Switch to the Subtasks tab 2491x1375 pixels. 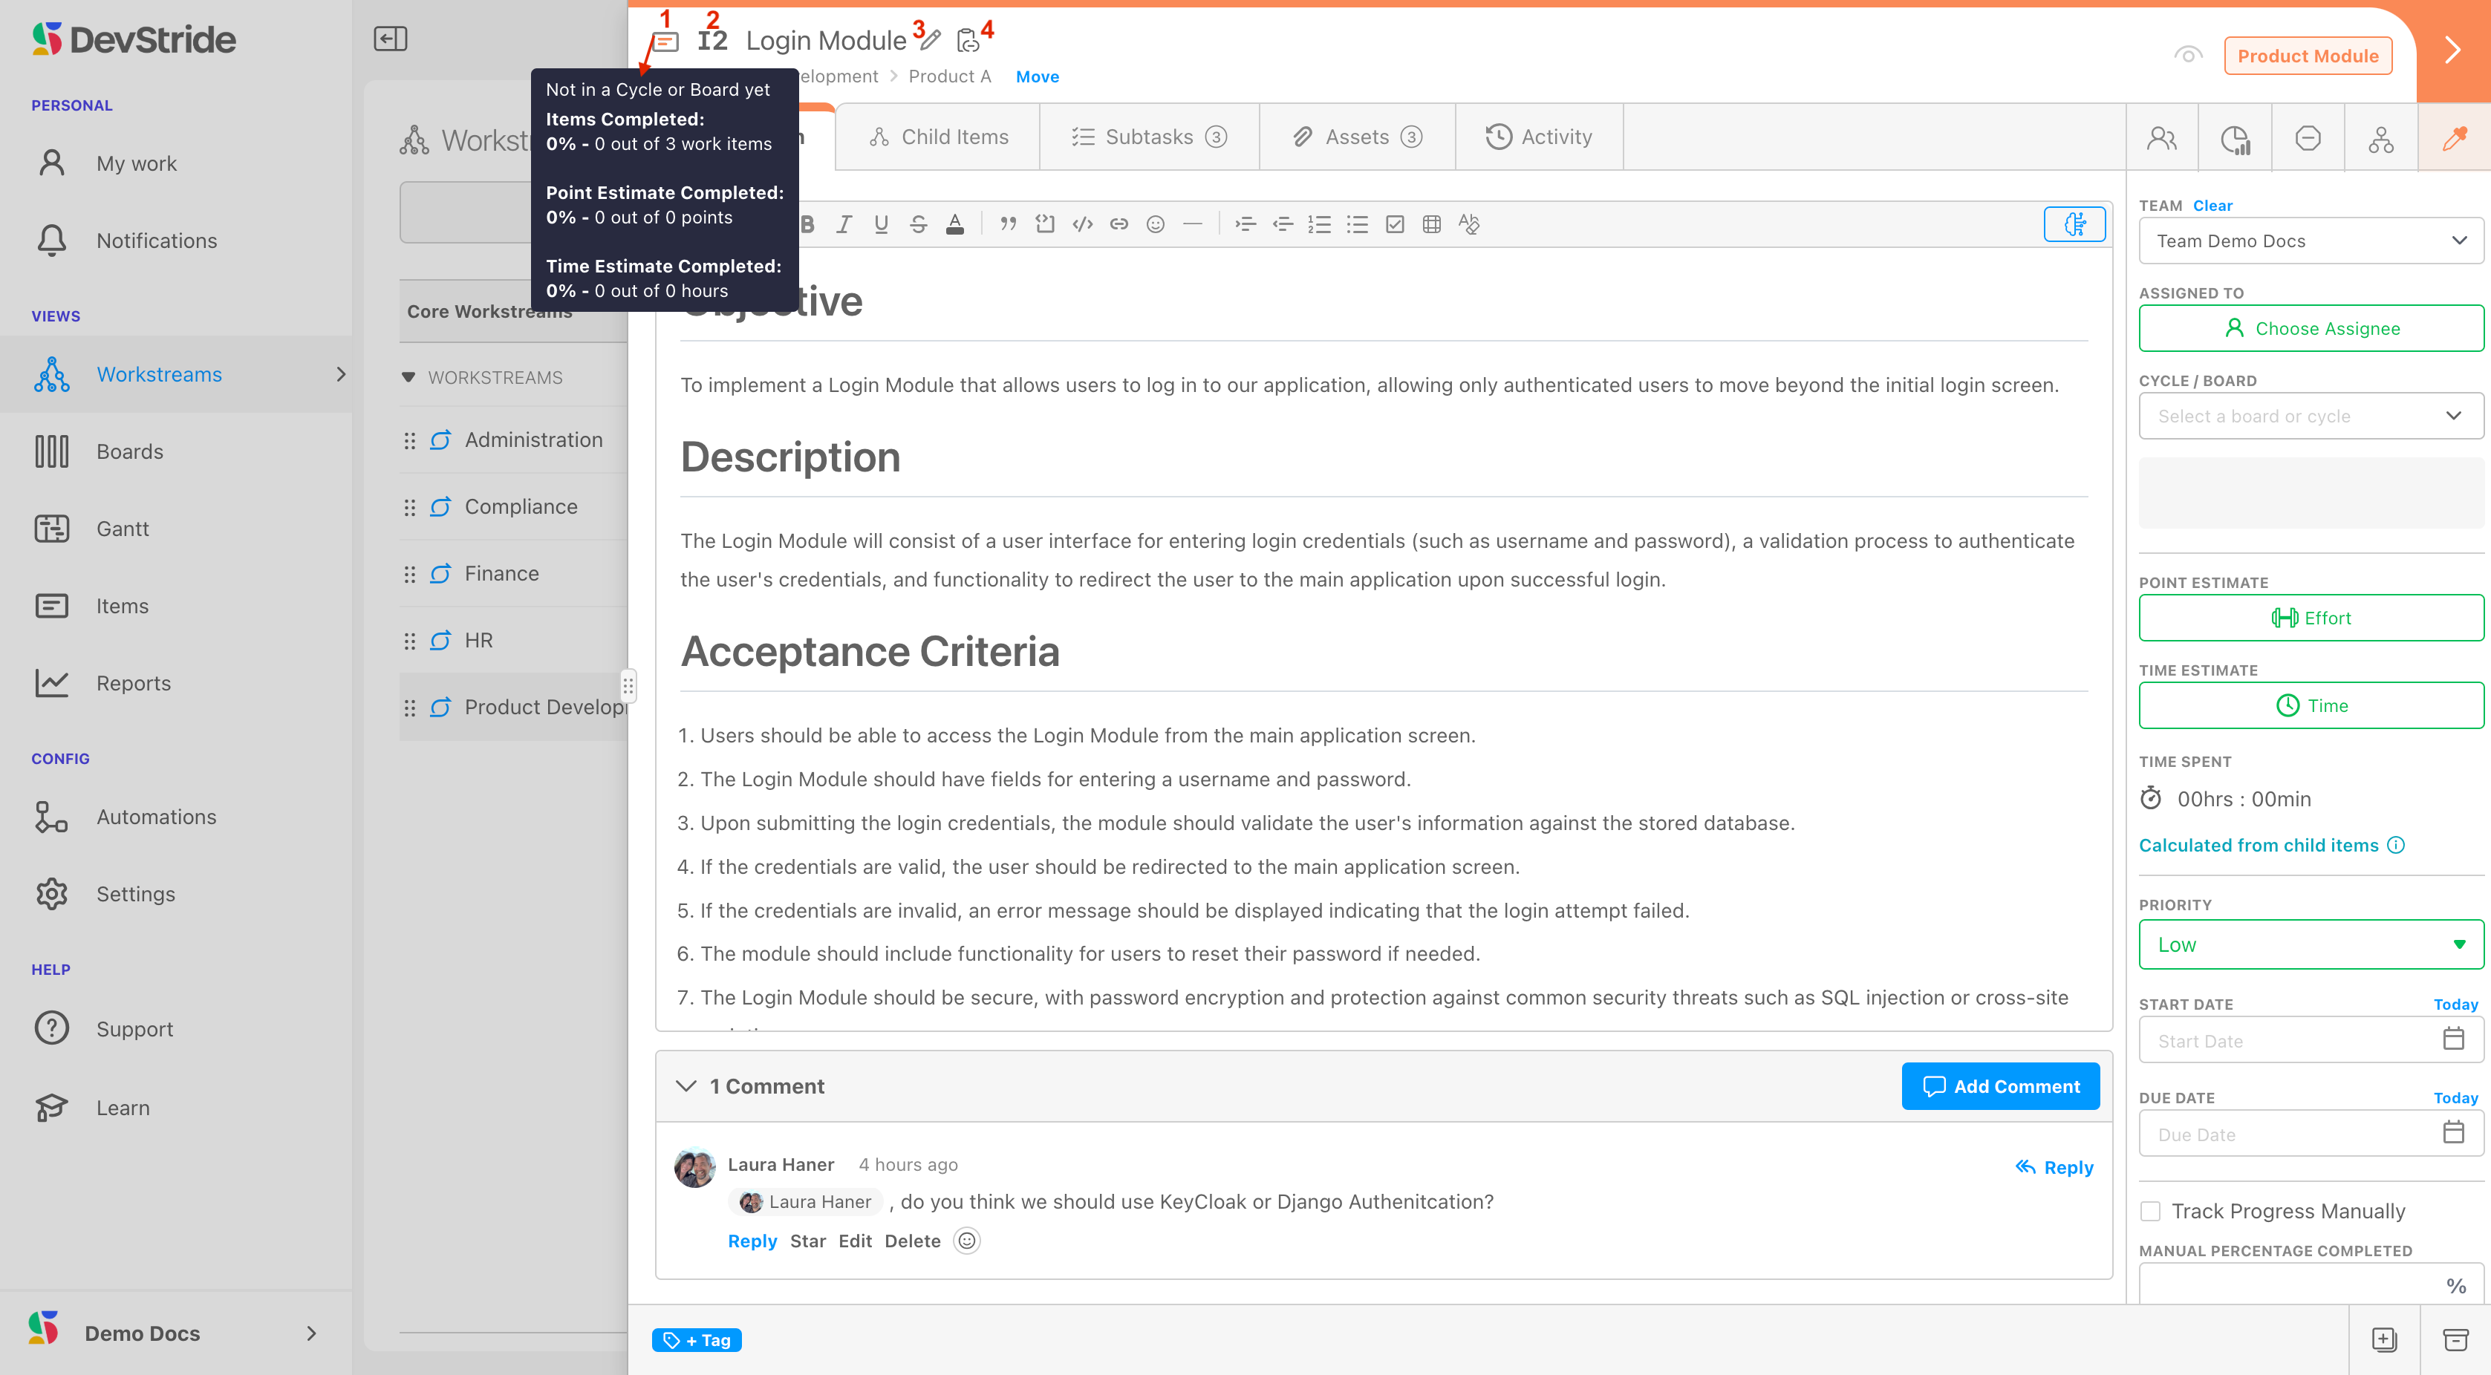click(x=1149, y=137)
